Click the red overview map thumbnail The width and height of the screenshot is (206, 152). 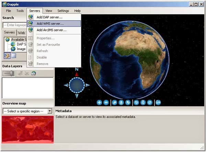(x=28, y=129)
